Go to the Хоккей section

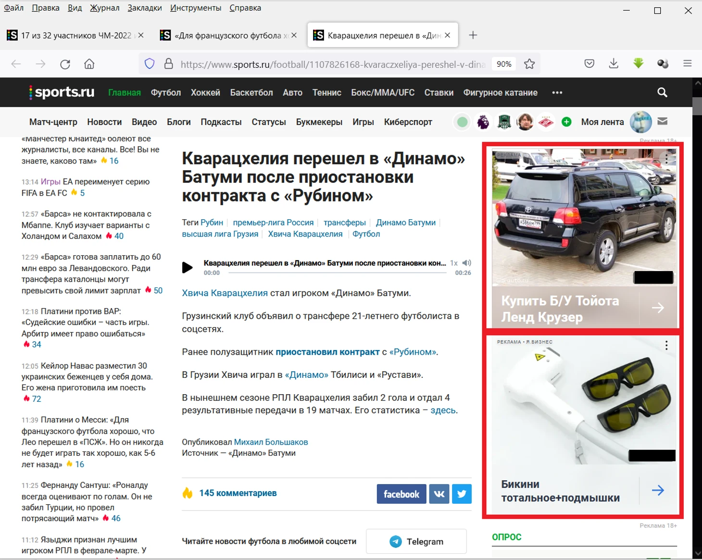click(205, 93)
